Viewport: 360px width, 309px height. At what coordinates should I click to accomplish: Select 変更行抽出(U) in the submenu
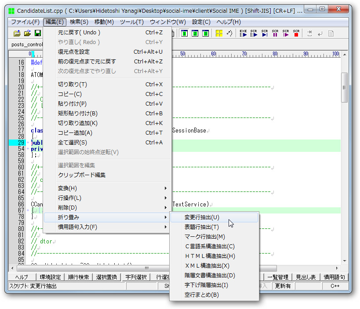tap(214, 217)
